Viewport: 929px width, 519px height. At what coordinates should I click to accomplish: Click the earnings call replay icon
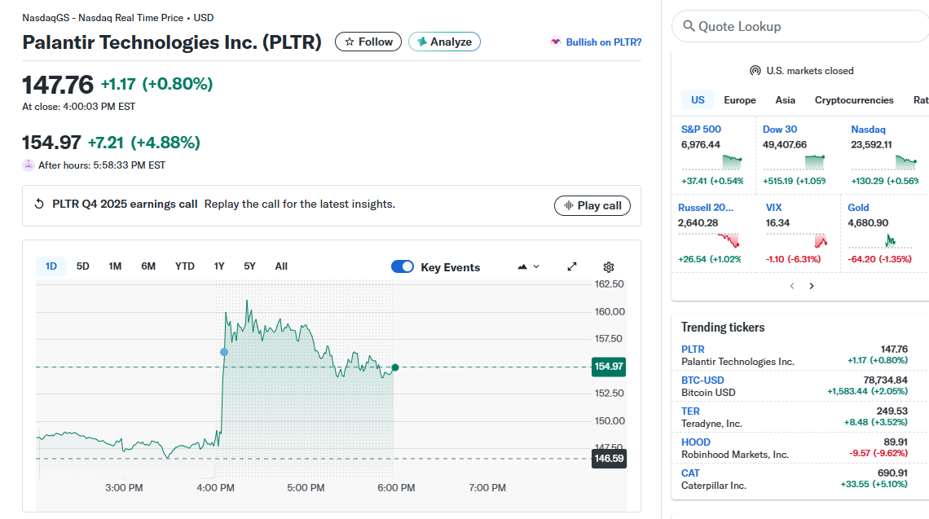(x=39, y=205)
